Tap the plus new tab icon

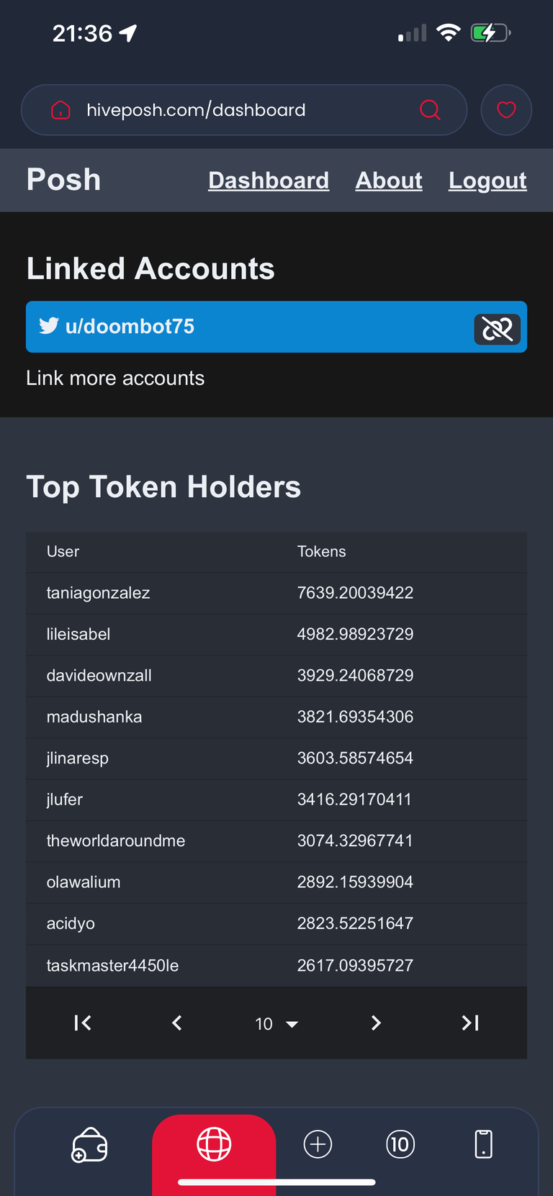(318, 1144)
